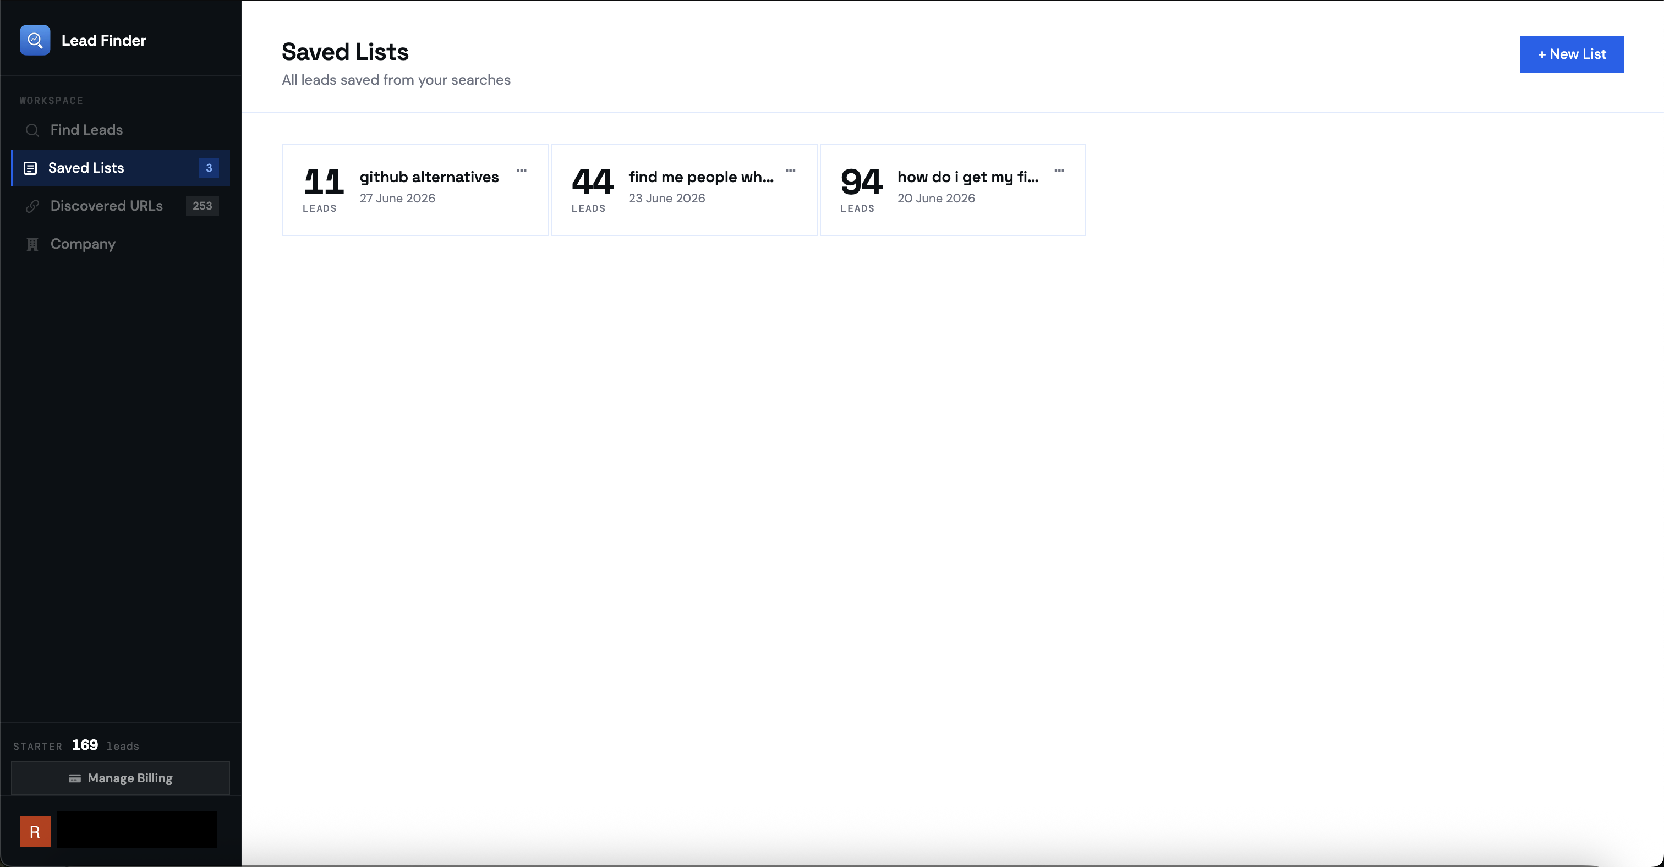Click the orange R user avatar

click(35, 832)
